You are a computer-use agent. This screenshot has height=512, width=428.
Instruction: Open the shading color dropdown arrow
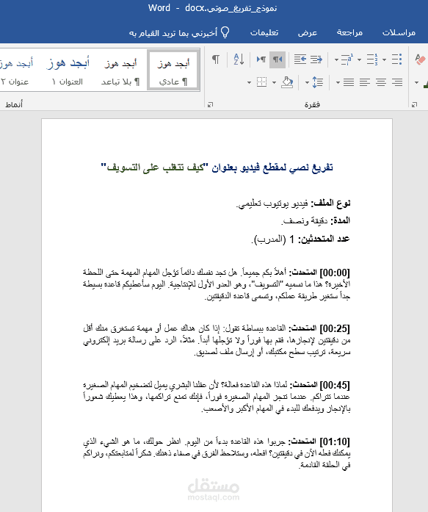point(275,82)
